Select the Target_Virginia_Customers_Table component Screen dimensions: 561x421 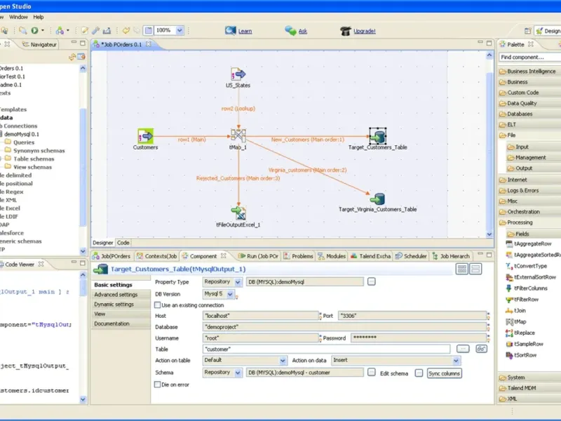(377, 199)
